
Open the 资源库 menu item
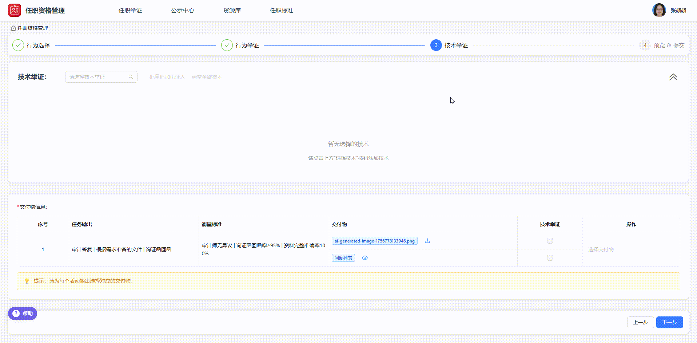(x=232, y=10)
